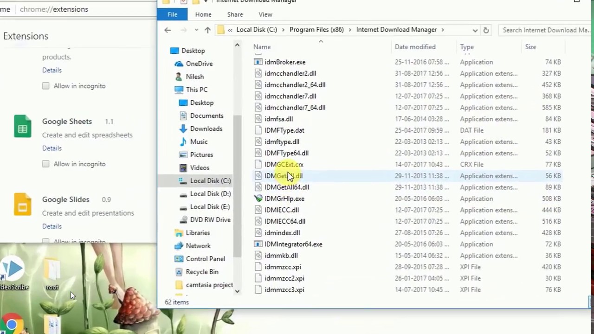Switch to the View ribbon tab
Viewport: 594px width, 334px height.
265,14
